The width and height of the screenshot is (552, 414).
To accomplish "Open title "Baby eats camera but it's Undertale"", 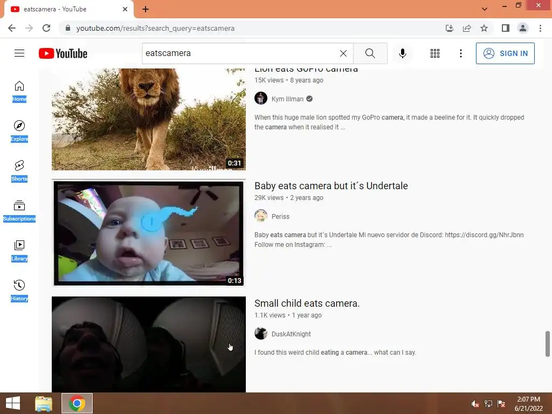I will 331,185.
